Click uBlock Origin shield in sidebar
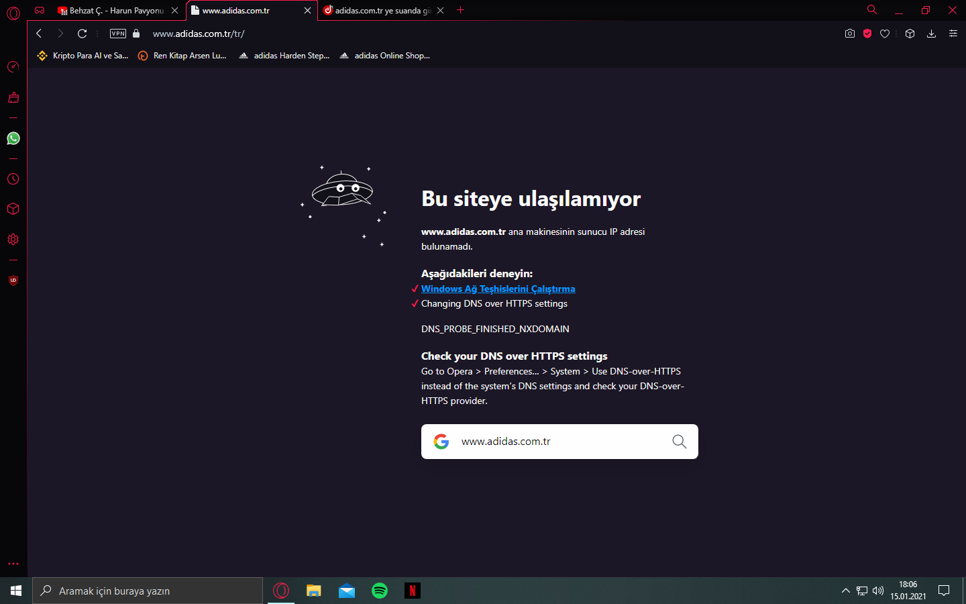Image resolution: width=966 pixels, height=604 pixels. coord(13,281)
